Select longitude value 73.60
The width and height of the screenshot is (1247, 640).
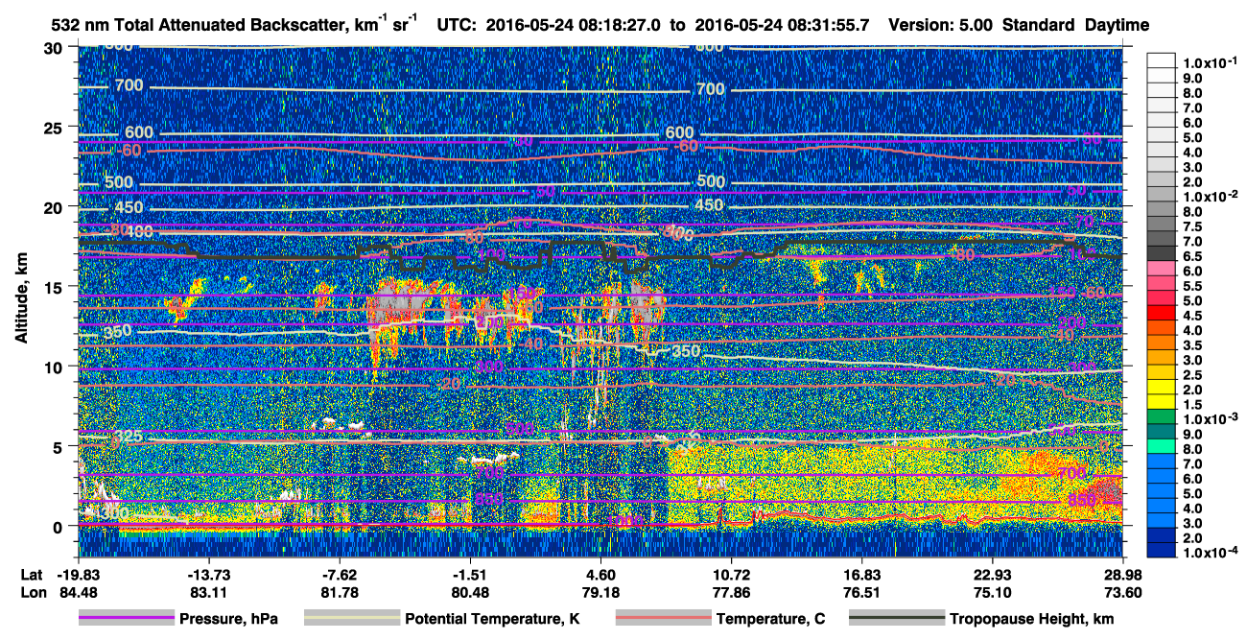point(1123,592)
